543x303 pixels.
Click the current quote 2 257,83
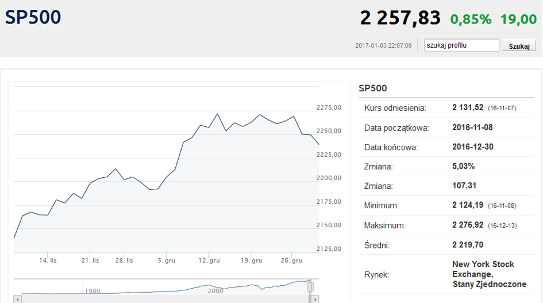click(x=400, y=18)
